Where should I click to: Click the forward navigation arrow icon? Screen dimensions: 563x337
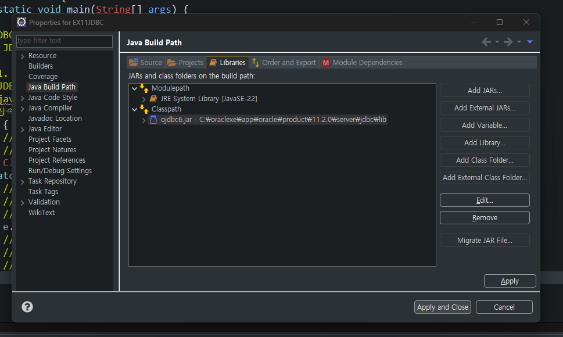(x=508, y=42)
